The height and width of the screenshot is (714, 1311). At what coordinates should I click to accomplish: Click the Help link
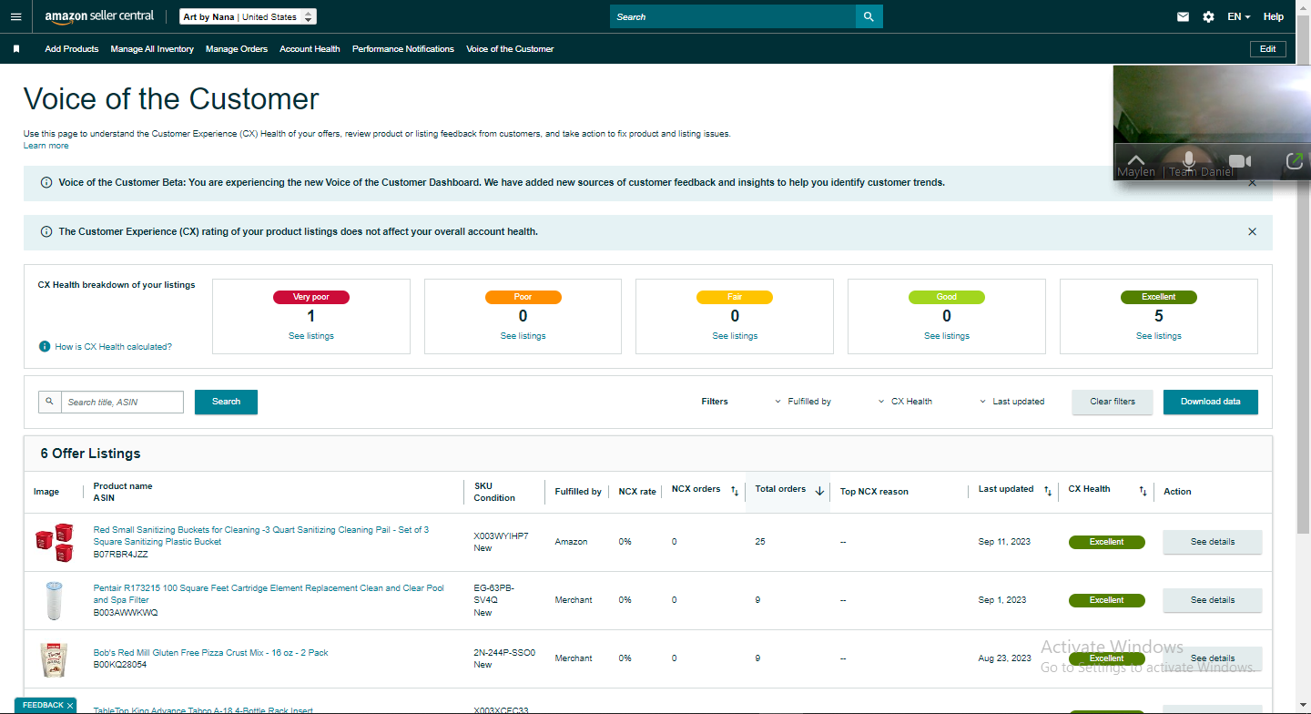(1274, 16)
